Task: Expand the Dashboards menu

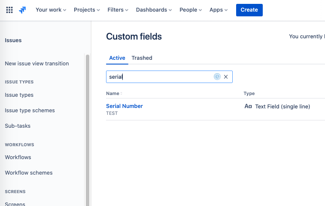Action: coord(154,10)
